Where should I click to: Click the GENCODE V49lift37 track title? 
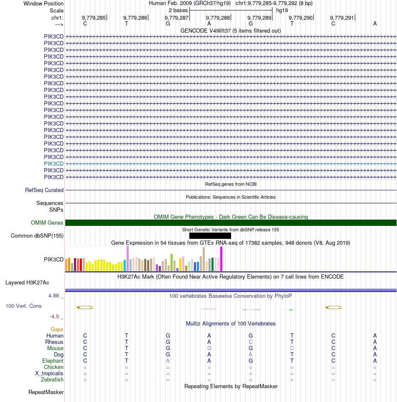pyautogui.click(x=231, y=31)
